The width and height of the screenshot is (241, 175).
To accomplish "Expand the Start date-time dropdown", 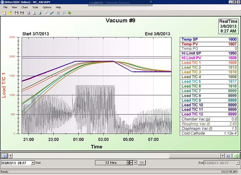I will (x=33, y=163).
